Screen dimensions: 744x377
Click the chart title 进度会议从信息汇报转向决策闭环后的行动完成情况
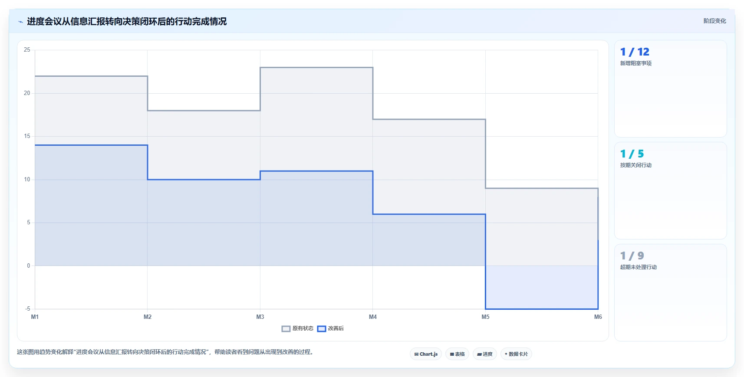127,21
